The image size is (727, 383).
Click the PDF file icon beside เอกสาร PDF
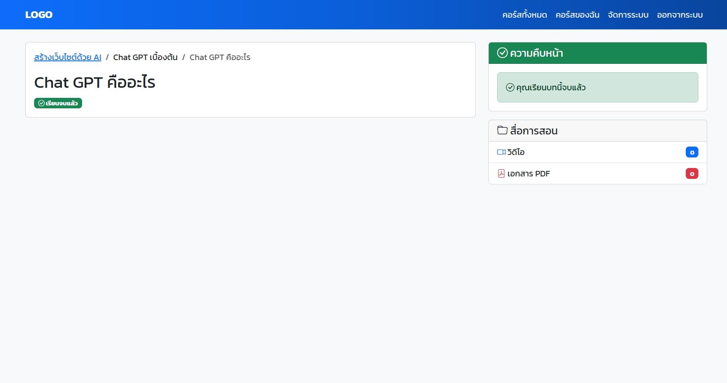[501, 173]
